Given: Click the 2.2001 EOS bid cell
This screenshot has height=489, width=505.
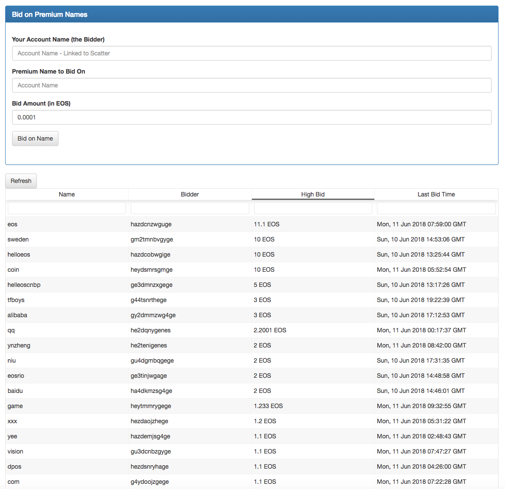Looking at the screenshot, I should pyautogui.click(x=270, y=330).
